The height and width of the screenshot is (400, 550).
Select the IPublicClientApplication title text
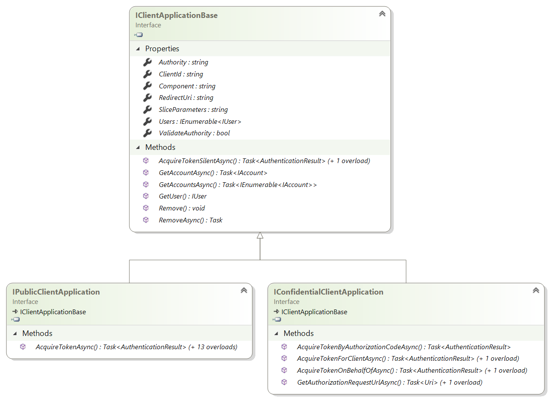click(x=56, y=292)
